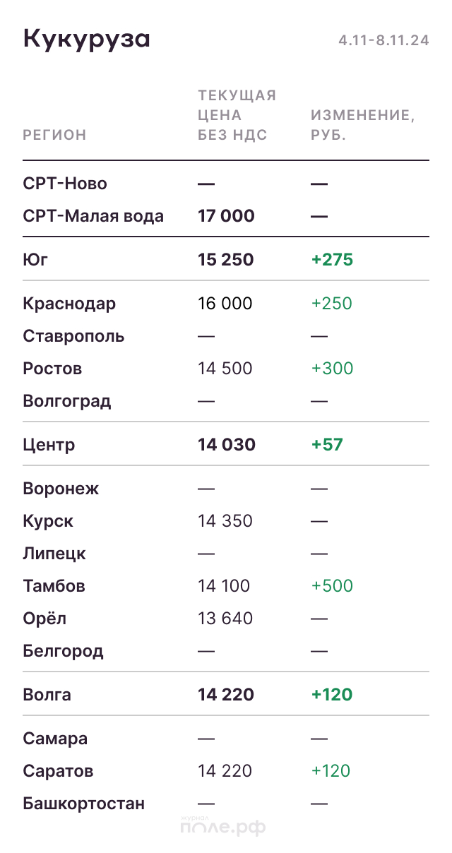Click the Кукуруза page title
This screenshot has height=853, width=452.
(x=87, y=39)
